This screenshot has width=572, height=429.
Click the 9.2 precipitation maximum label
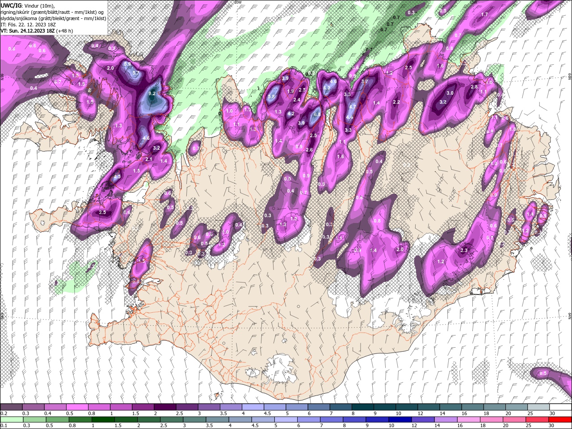click(x=152, y=93)
